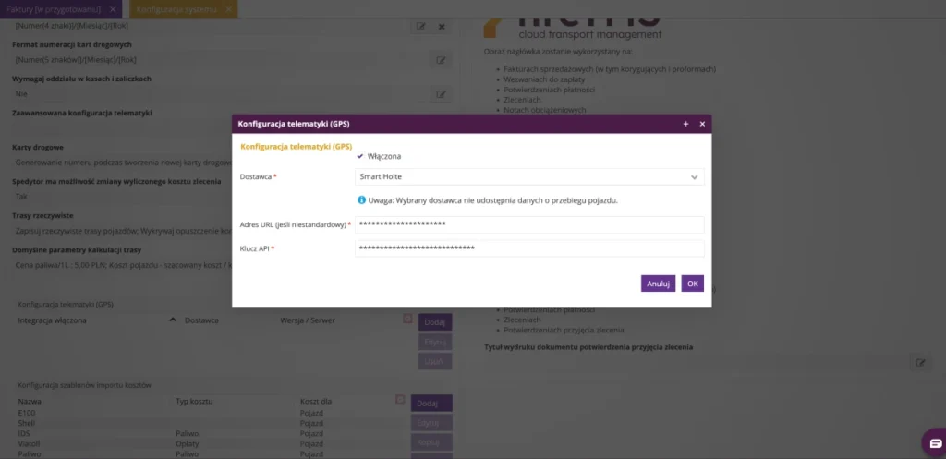The image size is (946, 459).
Task: Click the 'Tak' value under Spedytor setting
Action: click(x=21, y=197)
